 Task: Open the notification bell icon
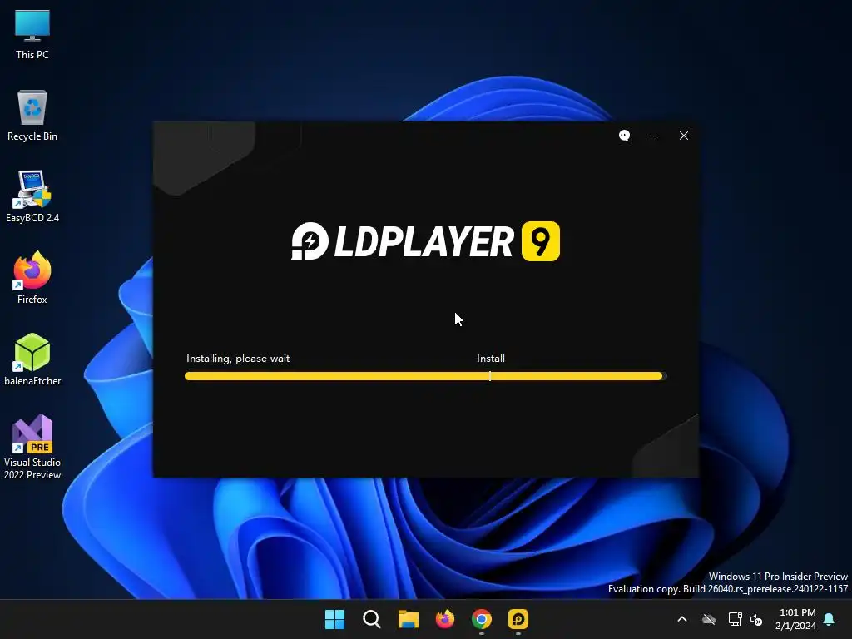[830, 619]
